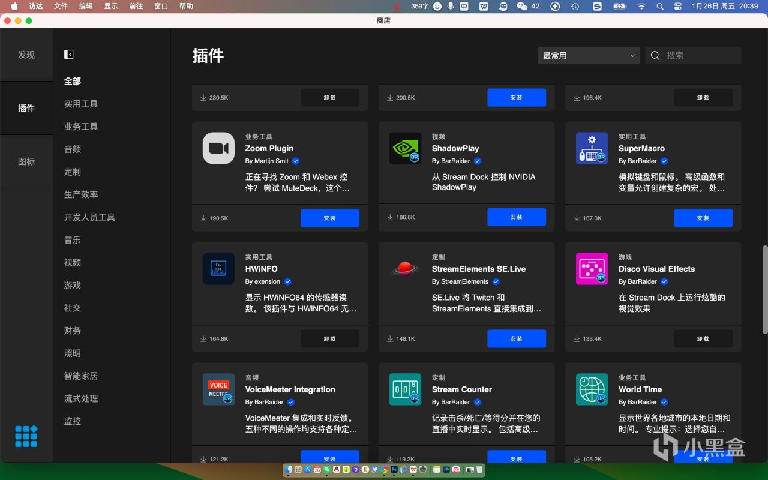Open the SuperMacro title
The height and width of the screenshot is (480, 768).
[x=641, y=148]
